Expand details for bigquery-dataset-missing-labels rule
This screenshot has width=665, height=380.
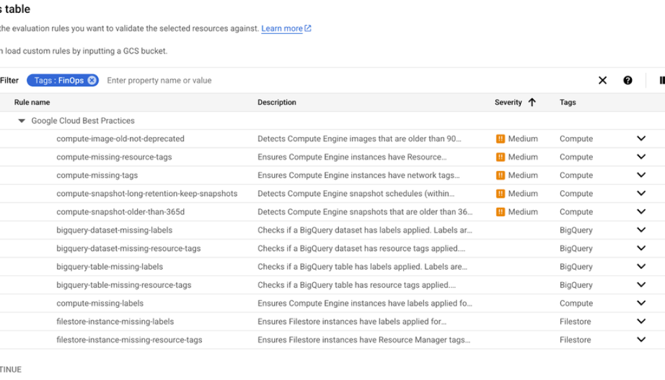[x=641, y=229]
